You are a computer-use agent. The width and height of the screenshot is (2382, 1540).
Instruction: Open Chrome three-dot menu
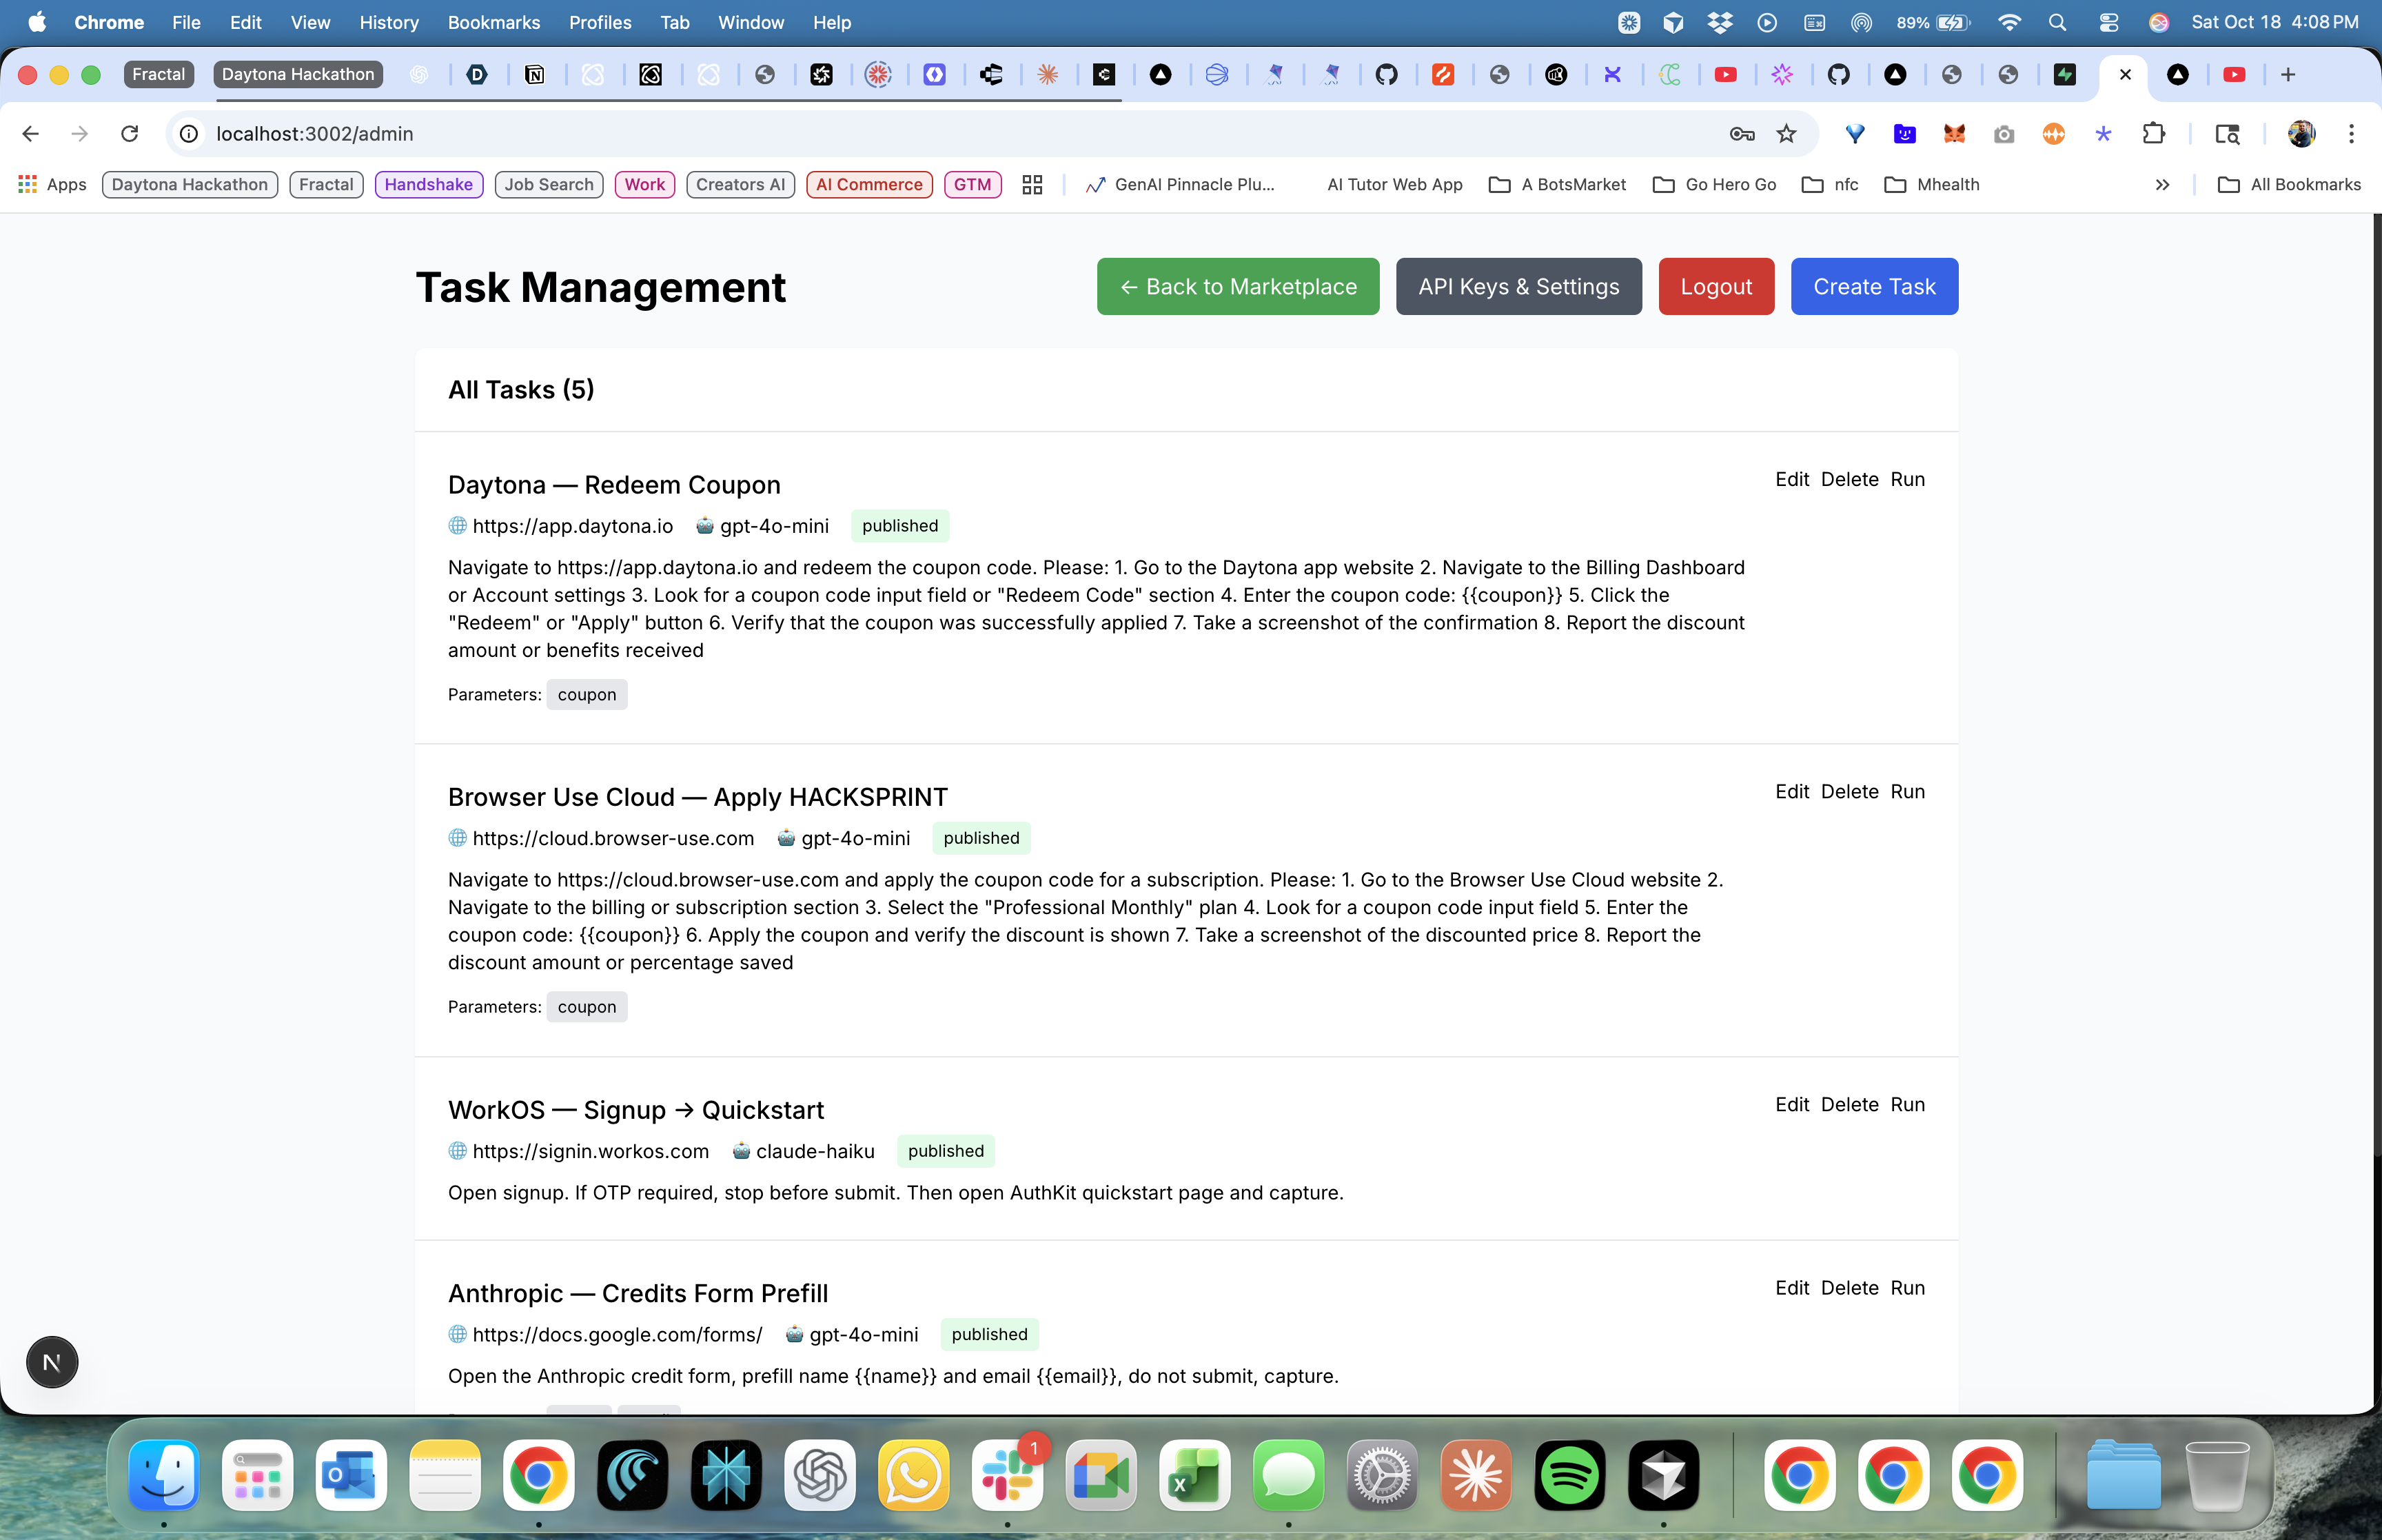click(2351, 133)
